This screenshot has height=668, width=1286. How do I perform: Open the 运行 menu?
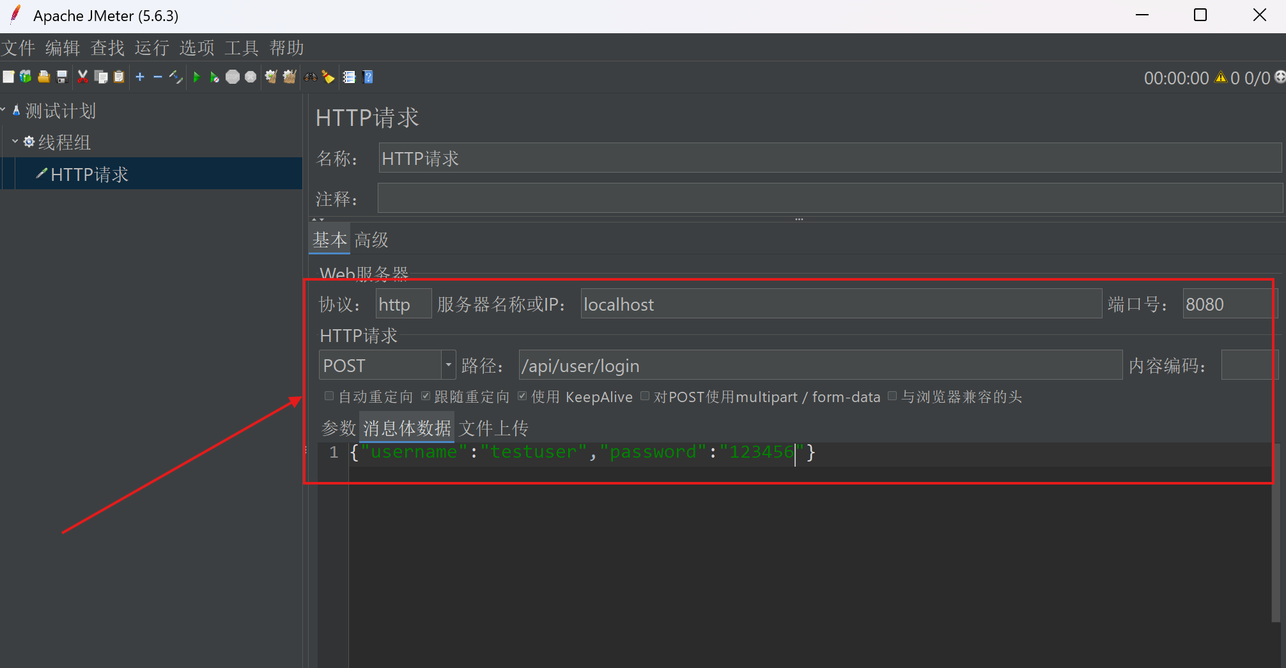(x=152, y=48)
